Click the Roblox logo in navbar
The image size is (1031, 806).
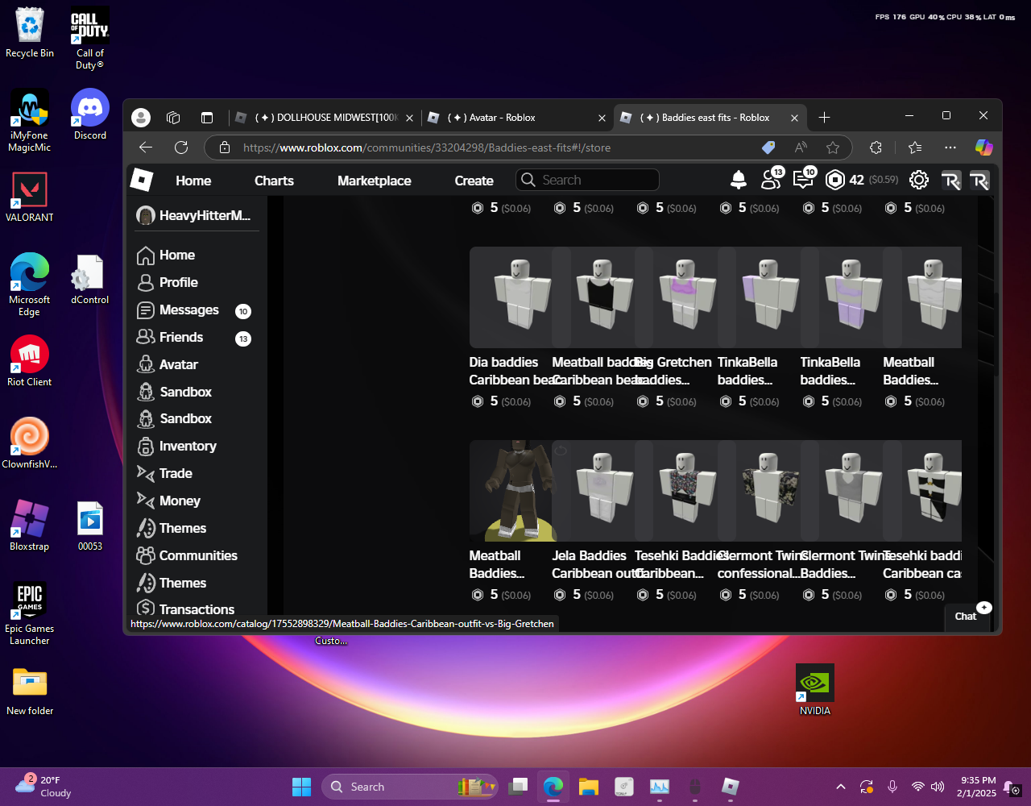point(142,180)
